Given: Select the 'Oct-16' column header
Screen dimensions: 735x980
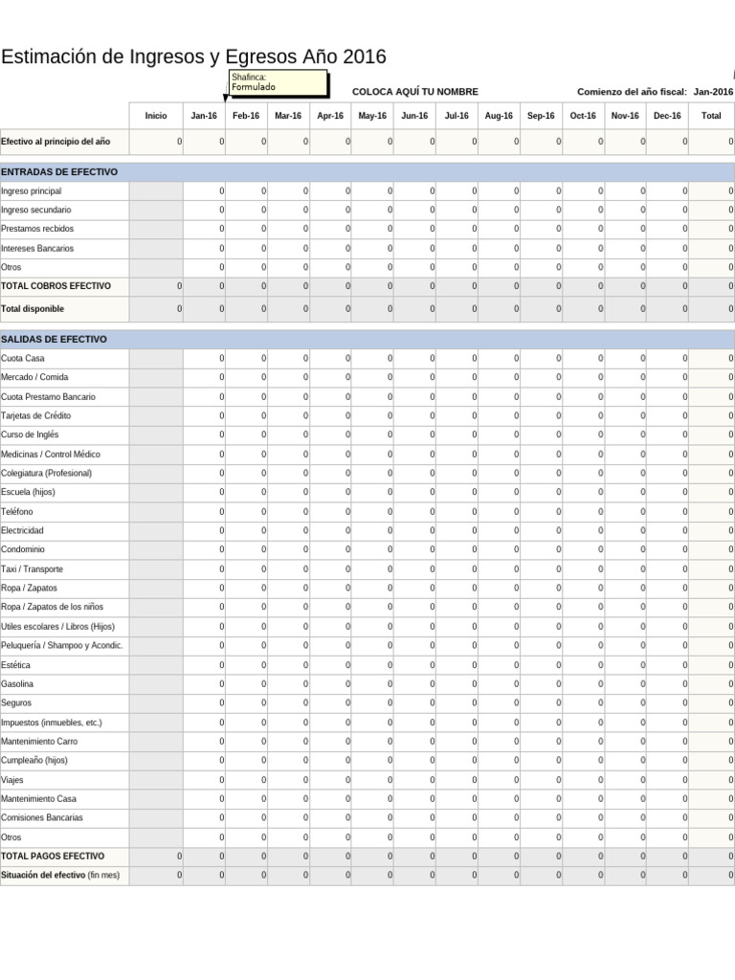Looking at the screenshot, I should (x=583, y=116).
